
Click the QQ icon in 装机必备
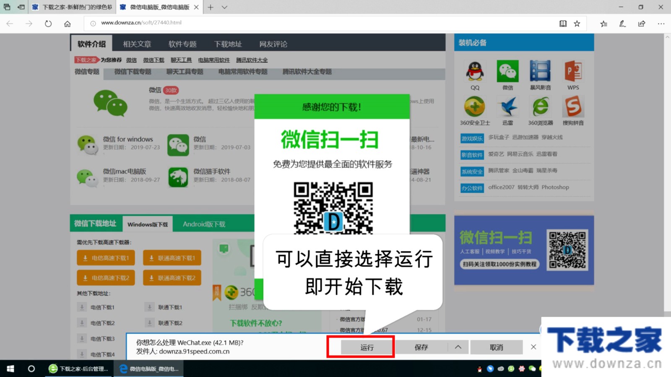click(x=475, y=71)
